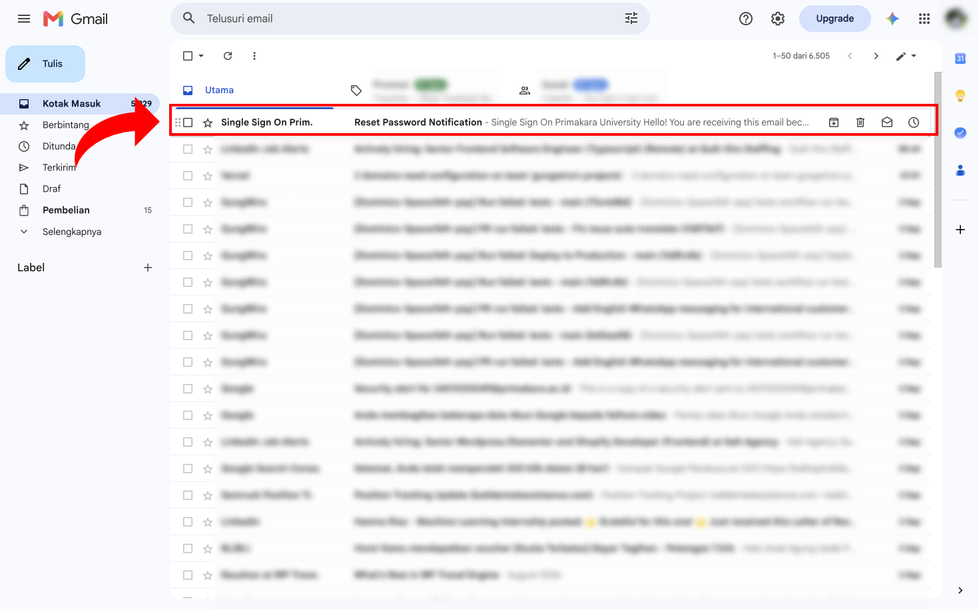
Task: Switch to the Utama tab
Action: click(254, 90)
